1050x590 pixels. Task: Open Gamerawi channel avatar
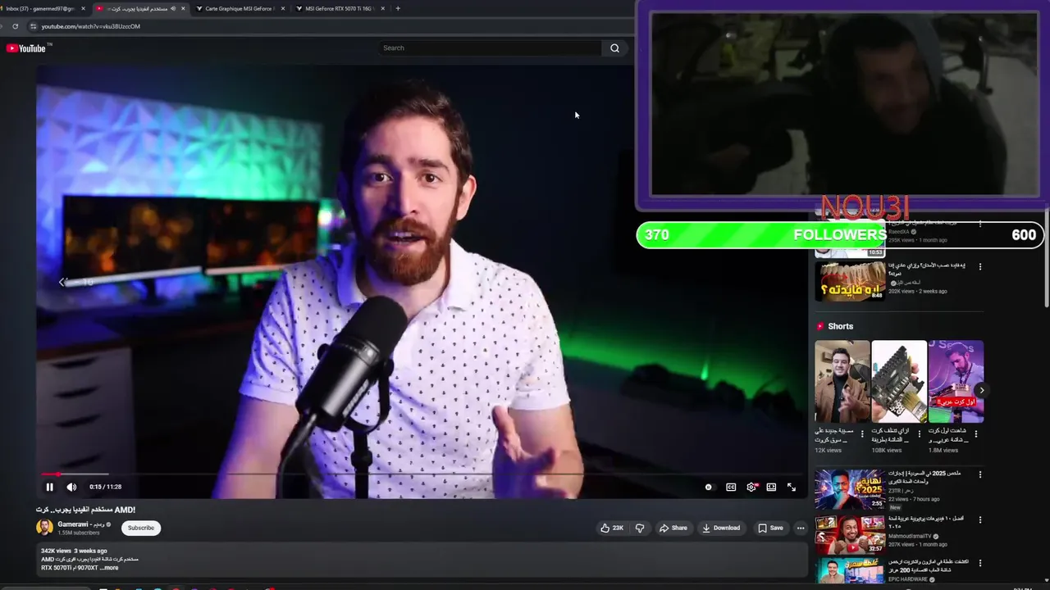44,528
